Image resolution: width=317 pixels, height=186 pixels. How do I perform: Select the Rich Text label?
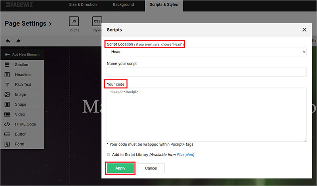click(23, 84)
